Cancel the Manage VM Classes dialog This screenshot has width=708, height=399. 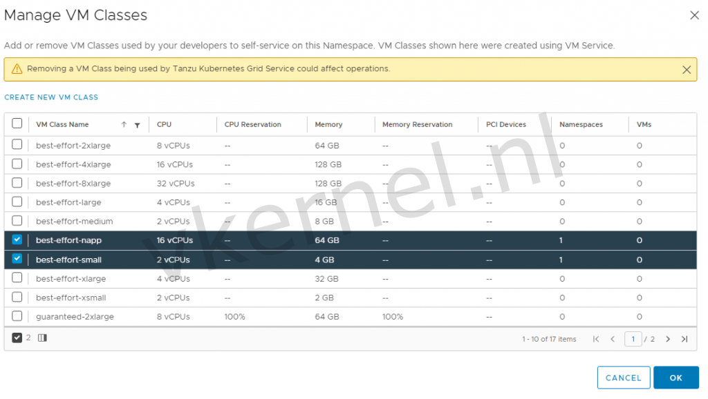(x=623, y=378)
